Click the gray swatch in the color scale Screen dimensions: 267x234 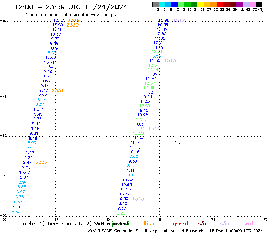(156, 4)
